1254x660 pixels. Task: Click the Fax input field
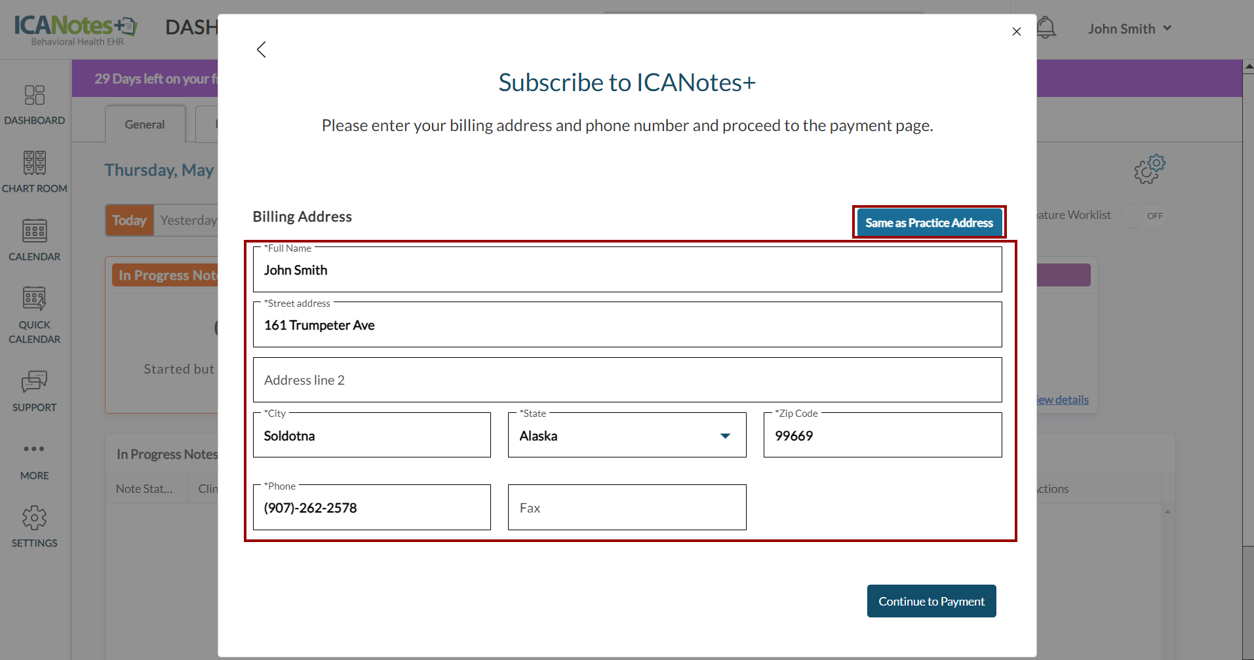click(627, 508)
